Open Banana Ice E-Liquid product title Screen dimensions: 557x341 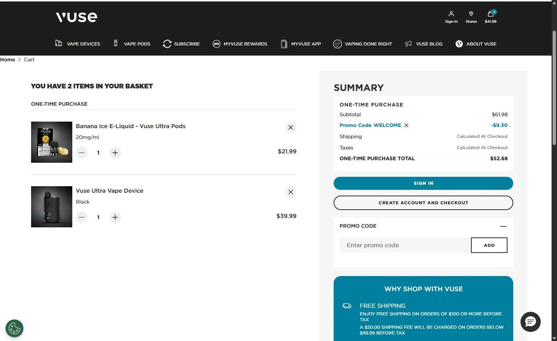pyautogui.click(x=130, y=126)
